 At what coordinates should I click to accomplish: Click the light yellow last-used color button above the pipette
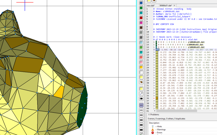coord(141,89)
